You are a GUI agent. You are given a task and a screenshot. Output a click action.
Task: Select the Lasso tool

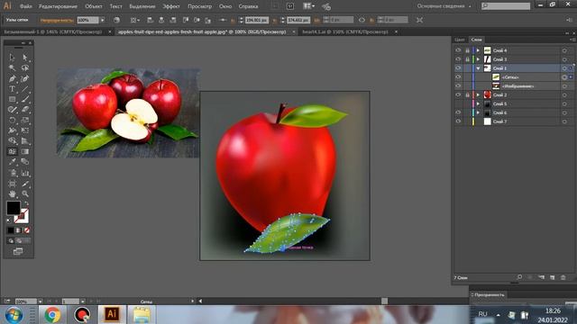[25, 68]
